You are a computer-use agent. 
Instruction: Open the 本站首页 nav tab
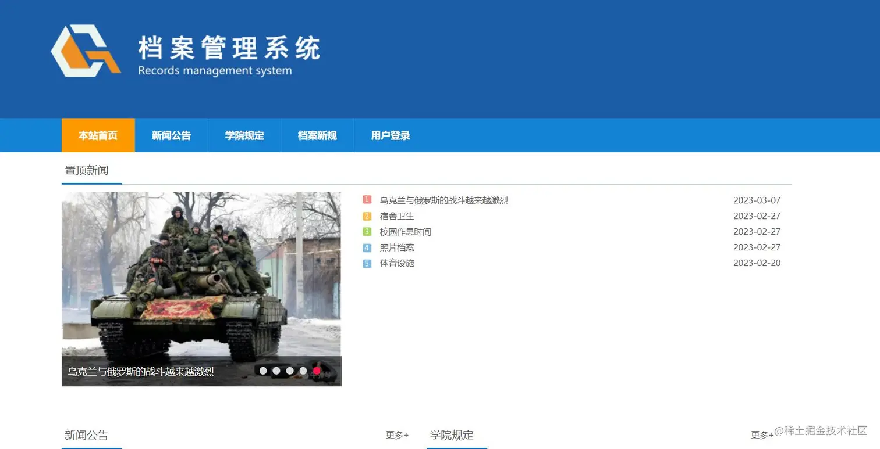click(98, 135)
